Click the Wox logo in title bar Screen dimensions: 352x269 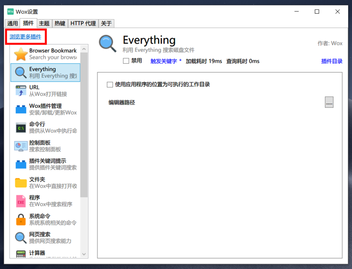(10, 11)
